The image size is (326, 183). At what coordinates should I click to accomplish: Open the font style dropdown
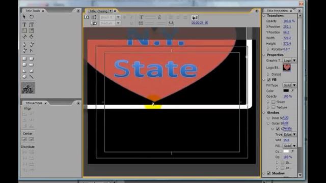tap(118, 23)
